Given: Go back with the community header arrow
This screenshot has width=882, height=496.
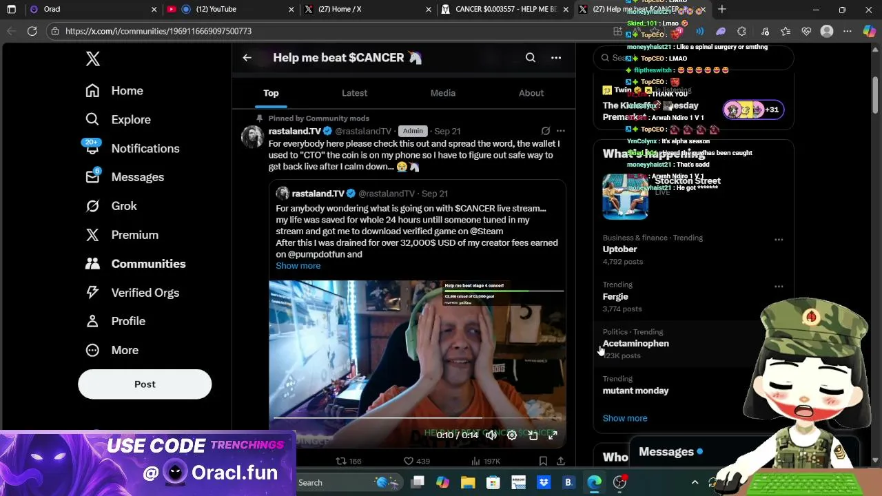Looking at the screenshot, I should coord(247,58).
